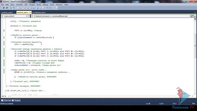
Task: Click the 'statusCommand = noCommand;' line
Action: [x=27, y=65]
